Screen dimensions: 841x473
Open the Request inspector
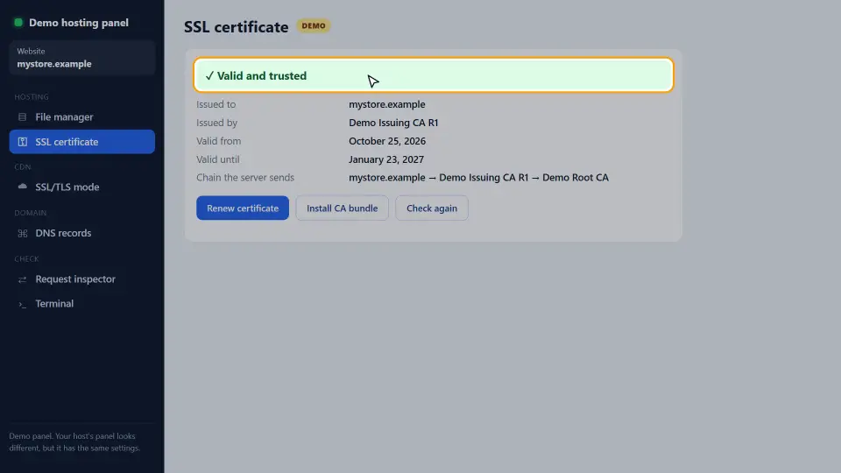click(x=82, y=279)
